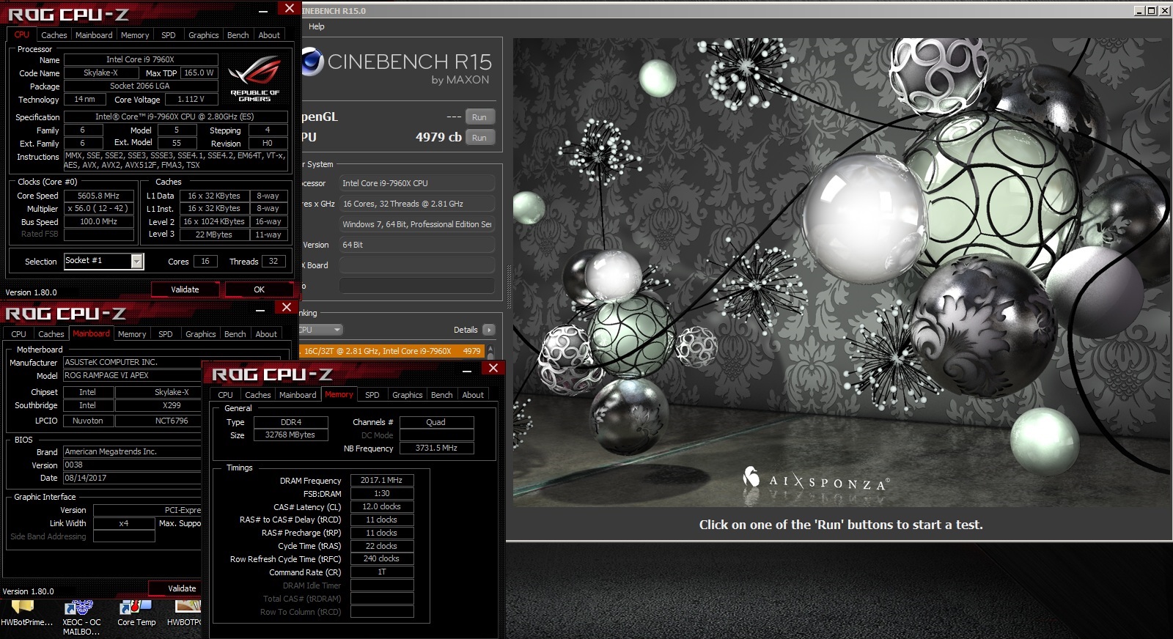Select SPD tab in the Mainboard CPU-Z window
Image resolution: width=1173 pixels, height=639 pixels.
pos(166,334)
